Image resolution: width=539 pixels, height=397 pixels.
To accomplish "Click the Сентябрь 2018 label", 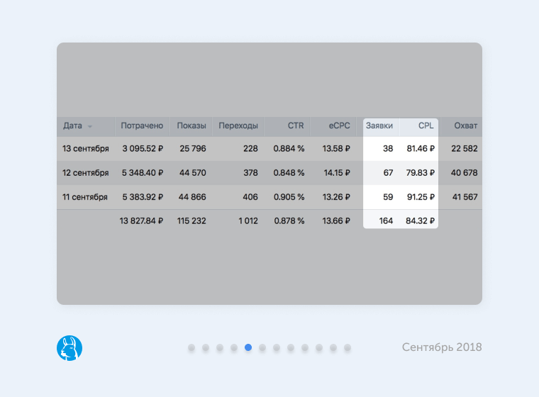I will tap(441, 347).
